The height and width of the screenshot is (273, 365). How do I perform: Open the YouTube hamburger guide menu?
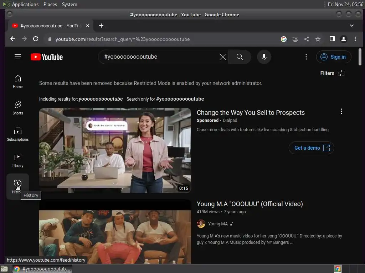click(18, 57)
